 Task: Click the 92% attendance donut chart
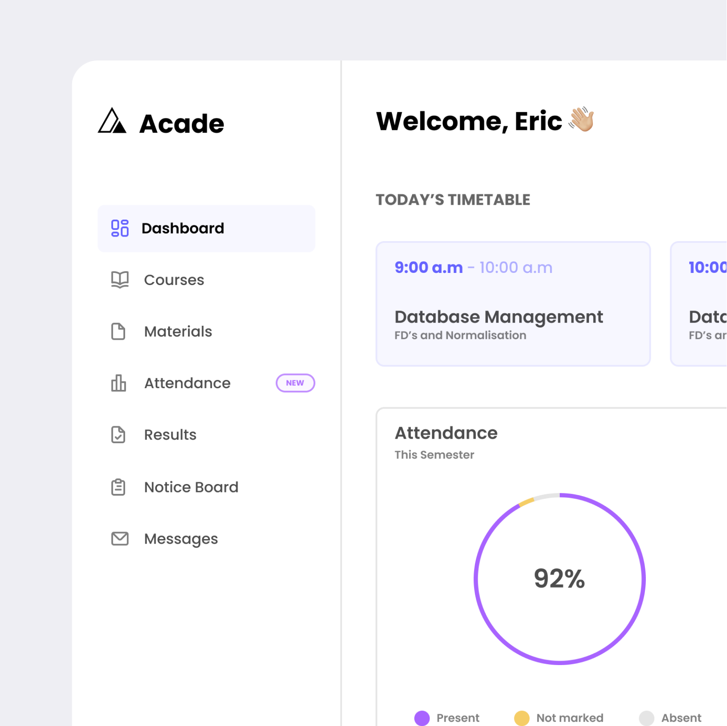(x=559, y=580)
